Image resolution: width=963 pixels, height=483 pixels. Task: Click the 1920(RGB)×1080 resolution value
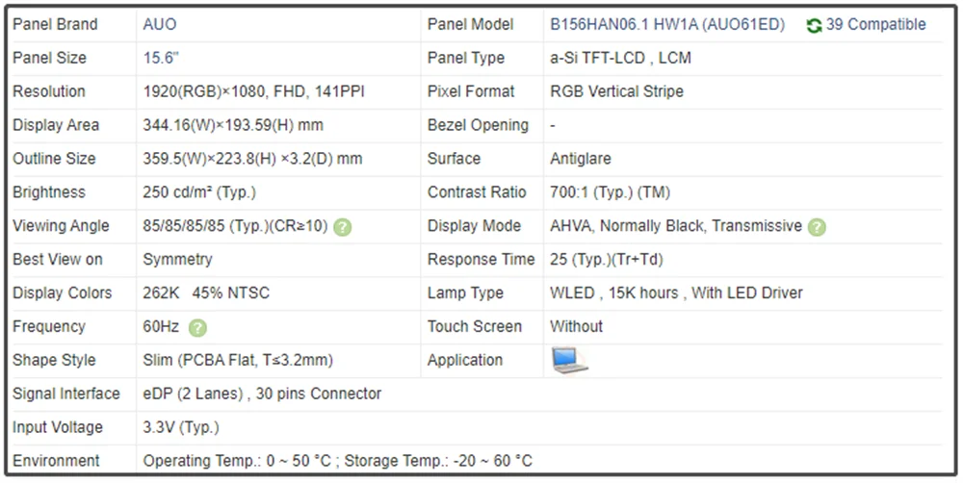[253, 91]
